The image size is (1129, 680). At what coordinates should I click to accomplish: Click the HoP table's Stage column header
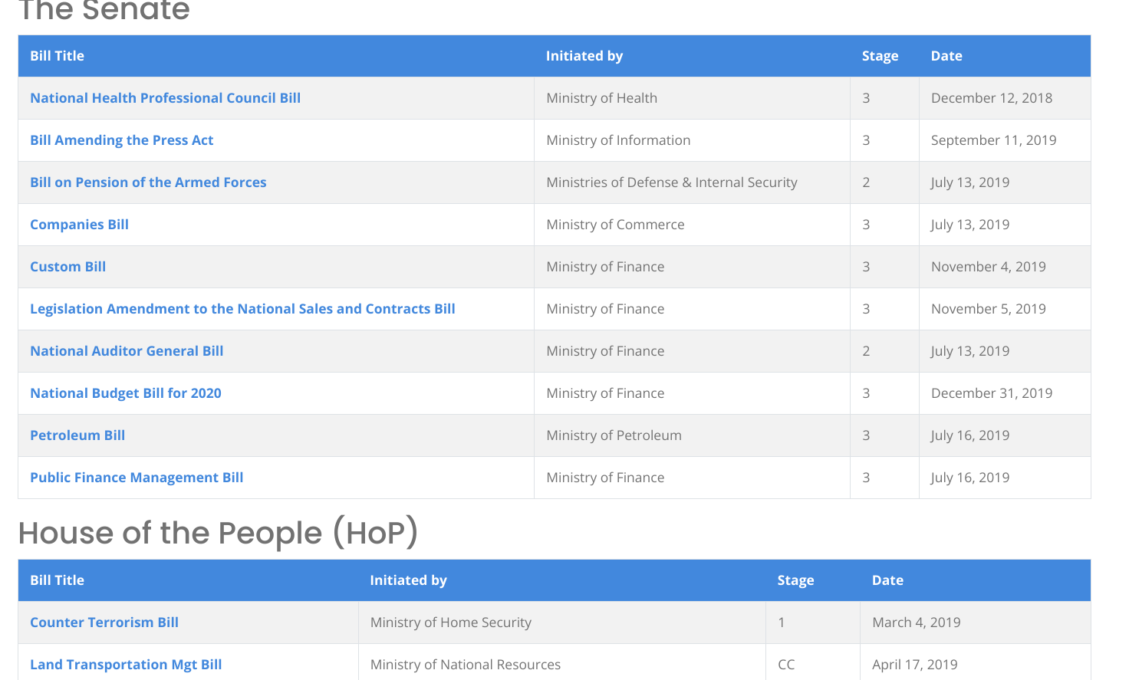795,580
